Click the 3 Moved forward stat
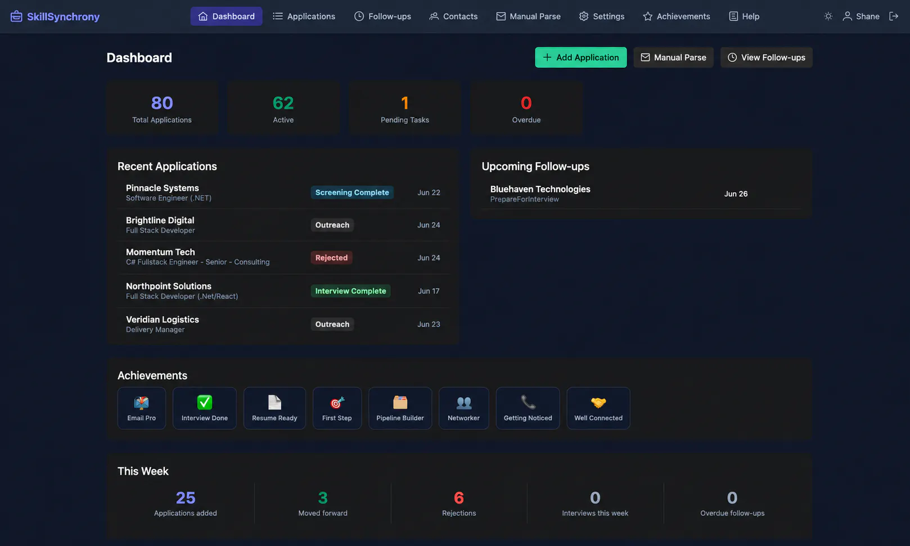910x546 pixels. (x=323, y=503)
